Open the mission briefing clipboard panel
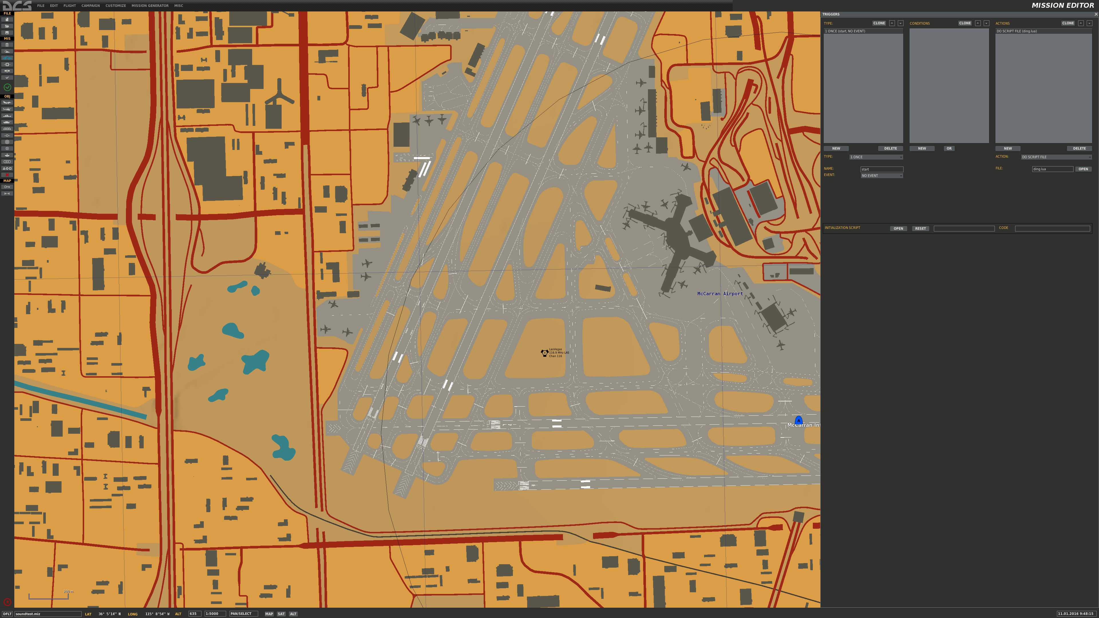This screenshot has height=618, width=1099. 7,45
